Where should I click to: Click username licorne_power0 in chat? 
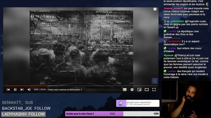click(173, 9)
